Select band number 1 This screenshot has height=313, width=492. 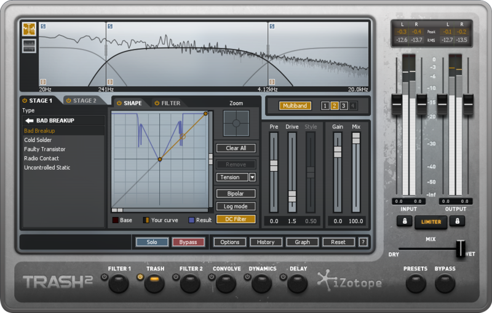(x=325, y=106)
